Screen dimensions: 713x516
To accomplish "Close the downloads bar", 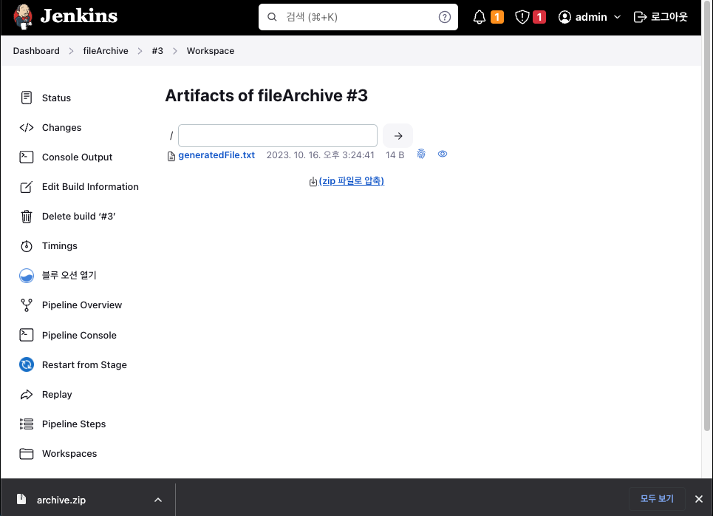I will pyautogui.click(x=699, y=499).
